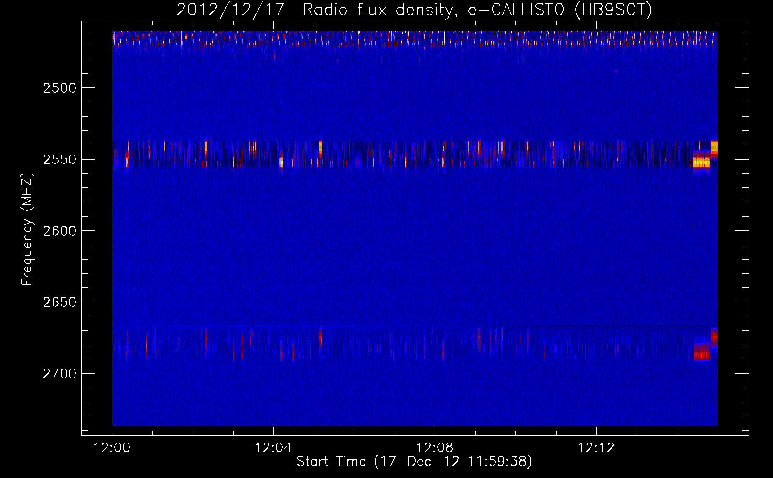
Task: Click the 12:00 time tick label
Action: tap(112, 448)
